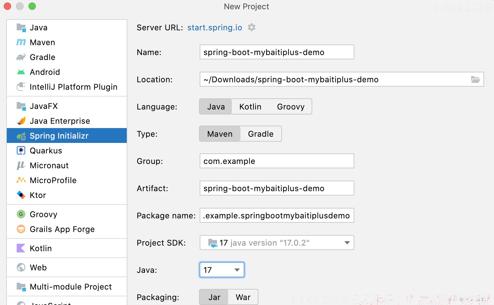The height and width of the screenshot is (305, 494).
Task: Choose Maven as the build type
Action: click(x=220, y=134)
